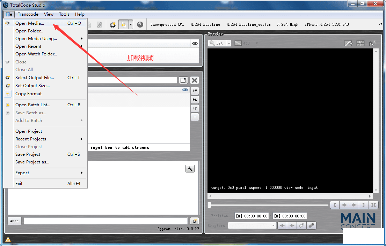Remove a stream with the minus button
This screenshot has width=386, height=246.
coord(195,117)
